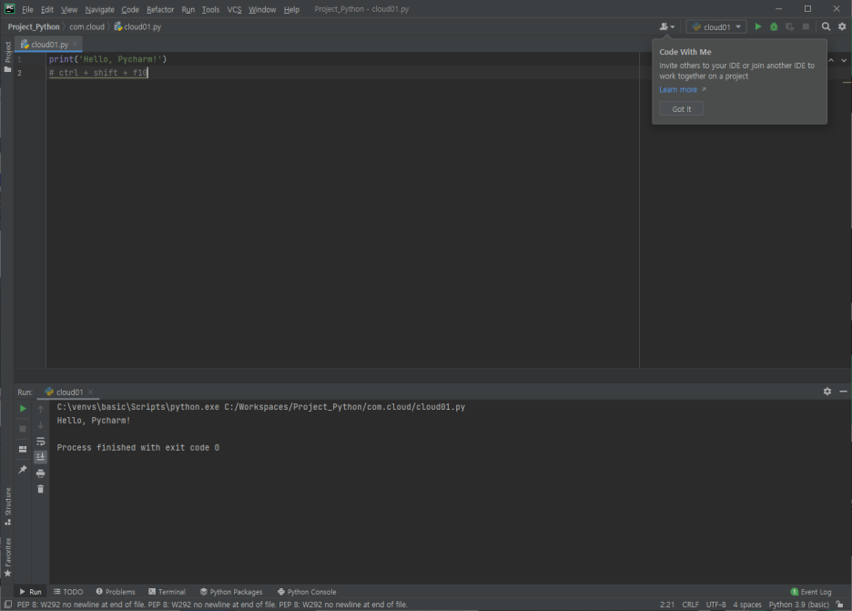Close the cloud01 Run tab
This screenshot has width=852, height=611.
coord(90,392)
